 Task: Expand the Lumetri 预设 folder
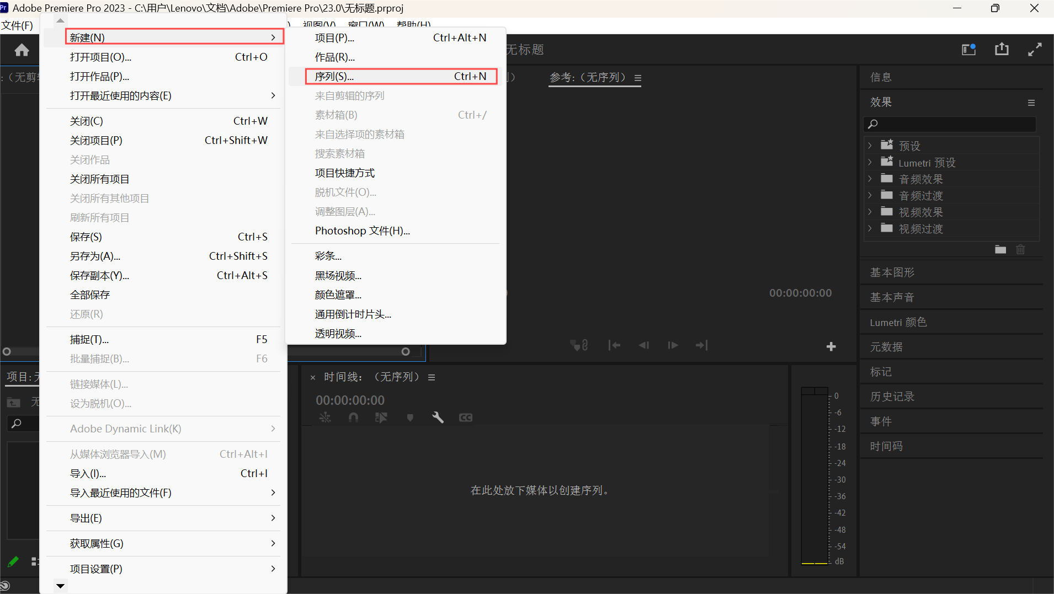(x=870, y=162)
